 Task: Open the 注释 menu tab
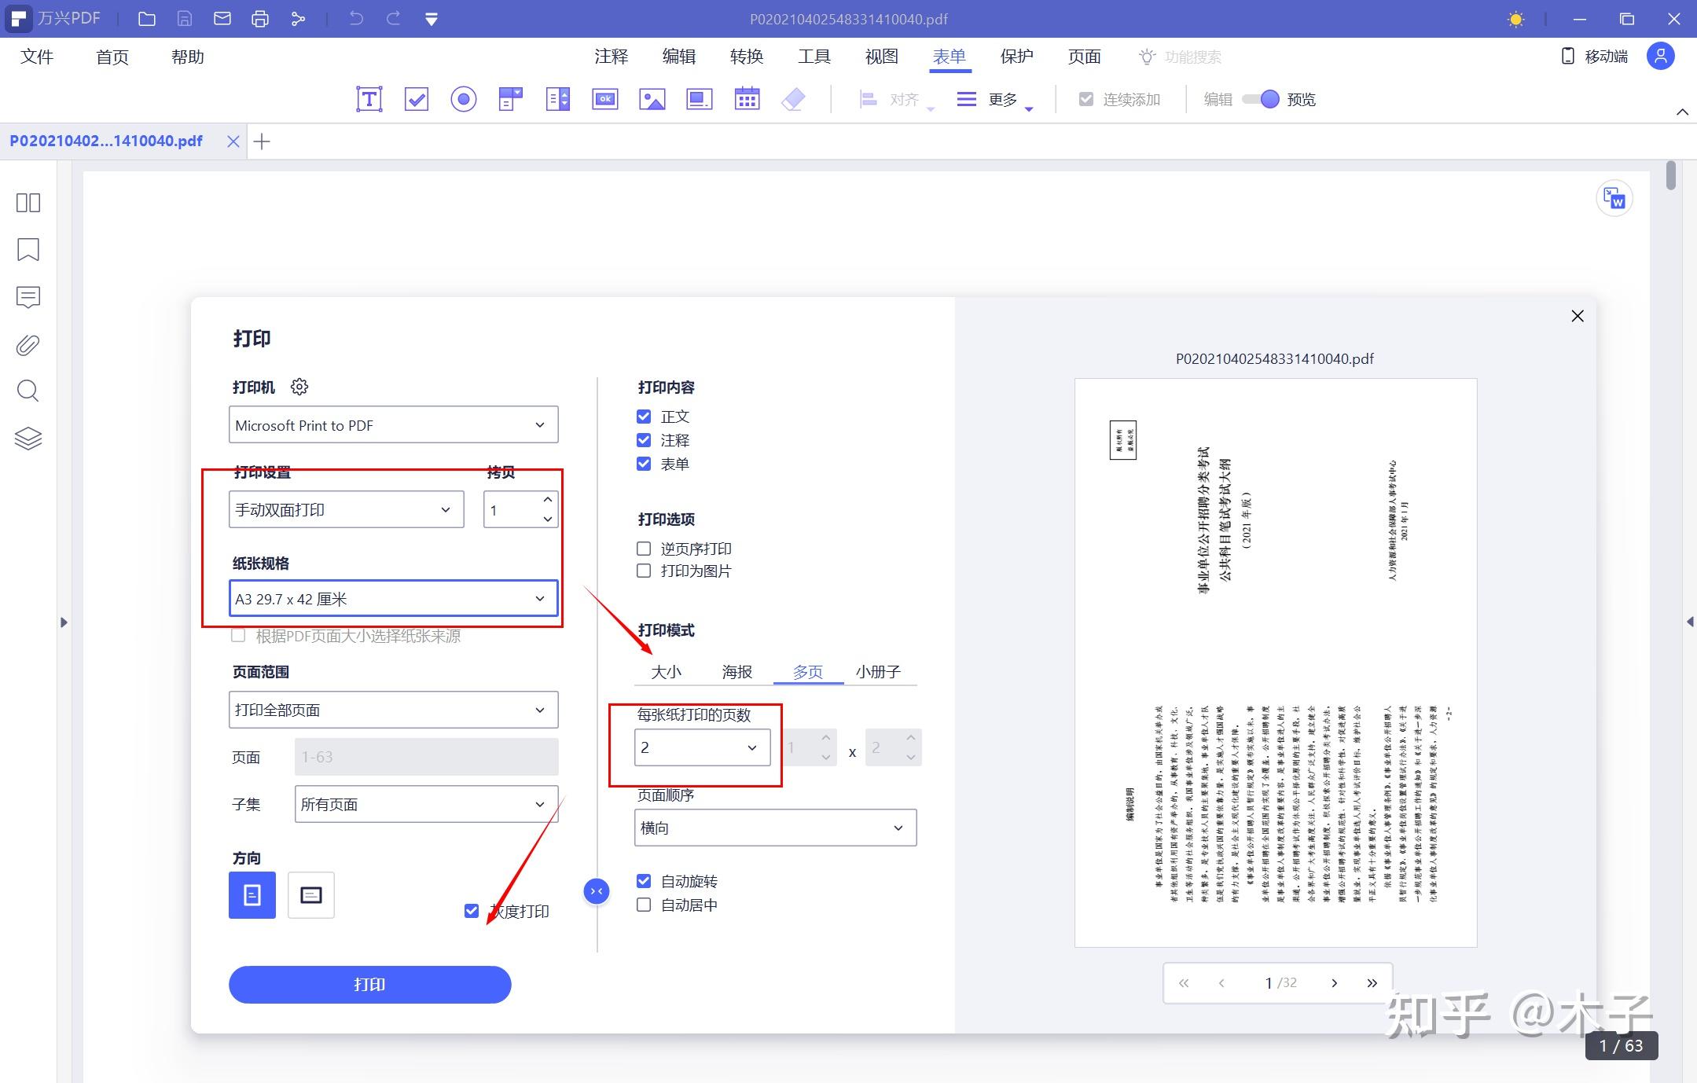(612, 57)
